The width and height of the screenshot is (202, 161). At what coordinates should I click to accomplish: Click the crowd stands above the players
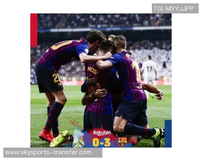coord(104,20)
